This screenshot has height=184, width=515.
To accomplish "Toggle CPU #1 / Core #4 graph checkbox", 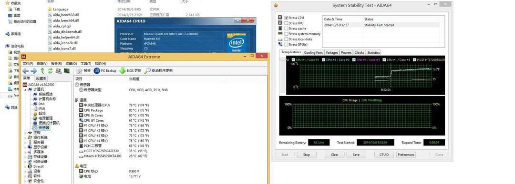I will click(x=385, y=60).
